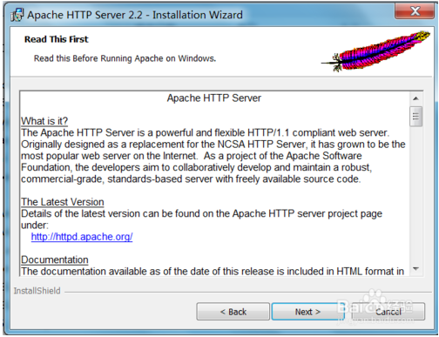Cancel the Apache installation
Viewport: 439px width, 337px height.
(388, 312)
